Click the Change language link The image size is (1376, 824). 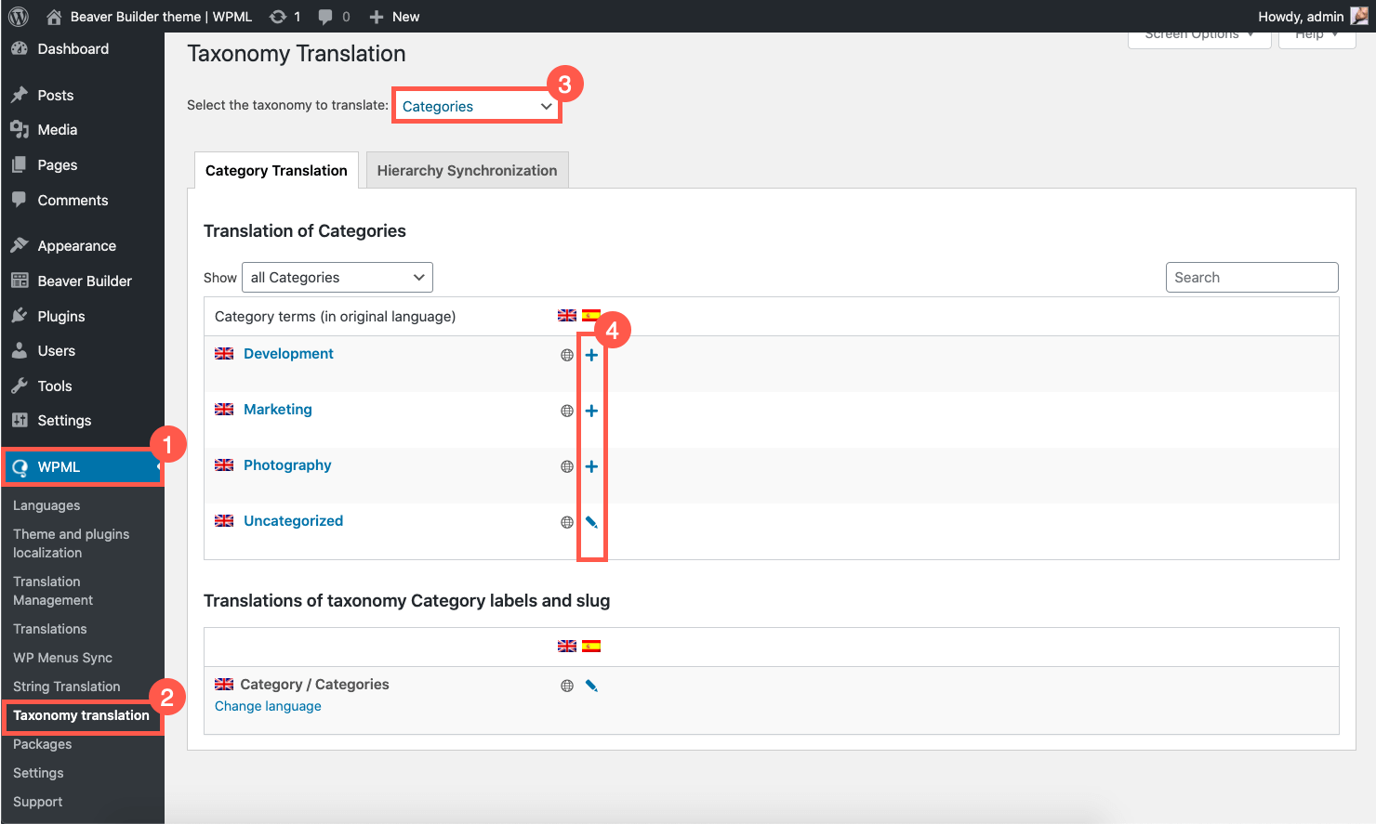[x=268, y=706]
